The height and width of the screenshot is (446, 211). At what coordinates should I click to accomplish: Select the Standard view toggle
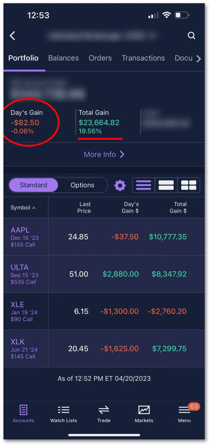point(34,185)
